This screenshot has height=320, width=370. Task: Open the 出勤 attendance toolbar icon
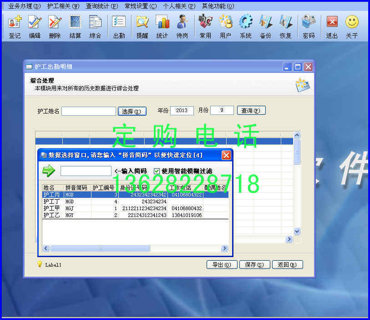tap(119, 26)
